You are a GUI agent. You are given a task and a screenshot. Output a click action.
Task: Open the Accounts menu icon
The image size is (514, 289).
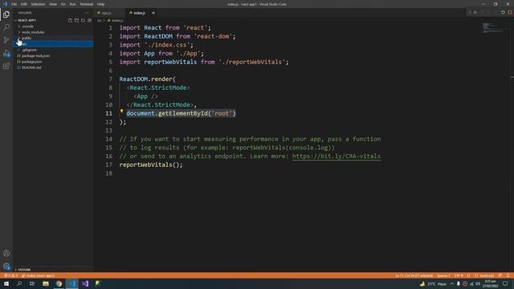[6, 254]
